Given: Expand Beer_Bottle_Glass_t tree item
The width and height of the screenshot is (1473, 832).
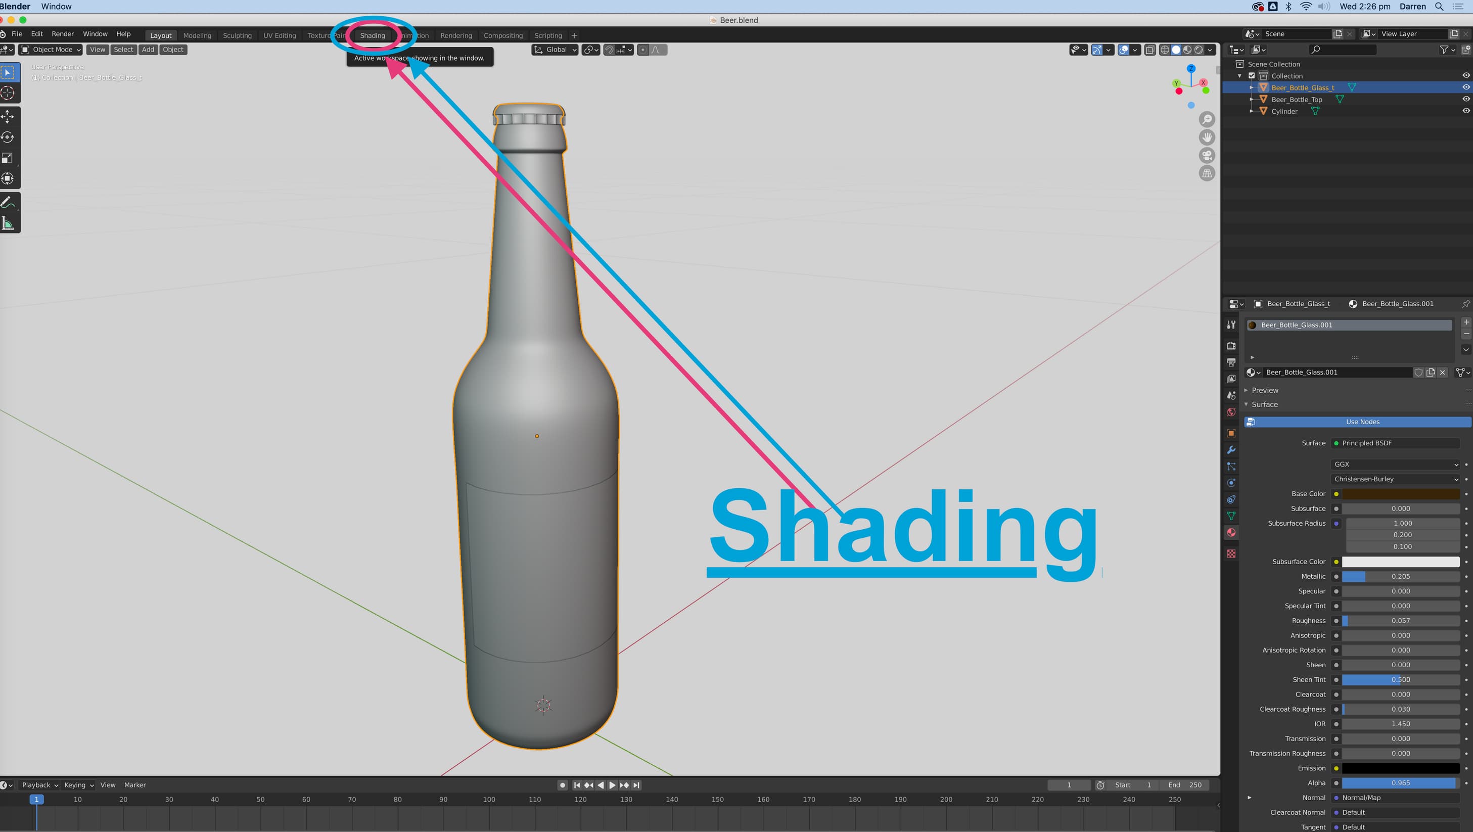Looking at the screenshot, I should (1252, 87).
